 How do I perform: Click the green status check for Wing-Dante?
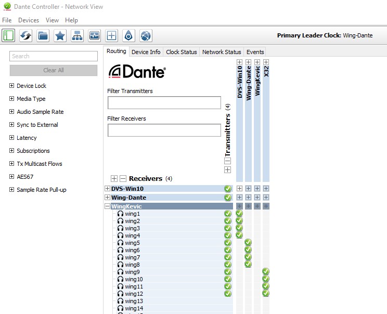pos(228,198)
